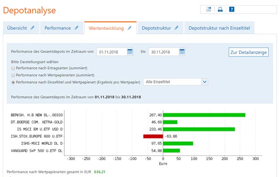Click the green BERKSH. H.B bar 267,40
The width and height of the screenshot is (280, 177).
point(204,115)
